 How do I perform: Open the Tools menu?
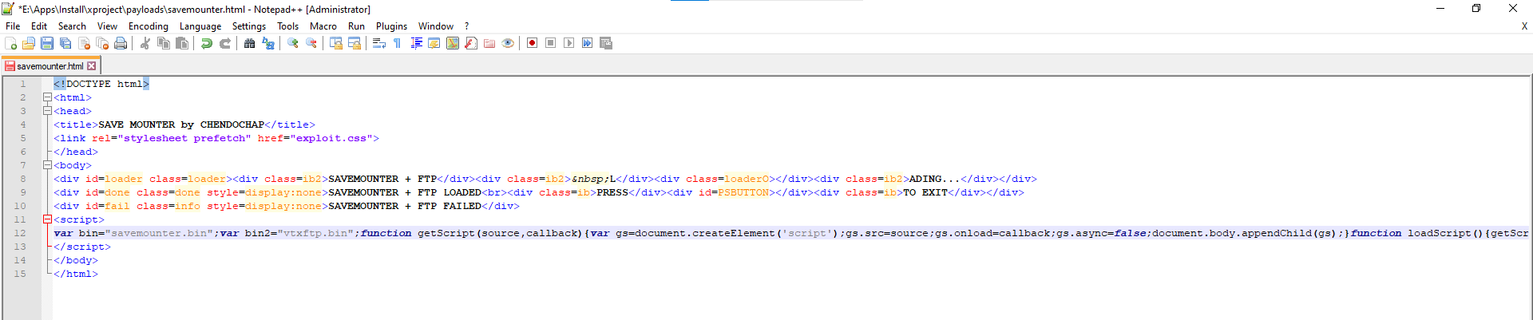pyautogui.click(x=288, y=26)
